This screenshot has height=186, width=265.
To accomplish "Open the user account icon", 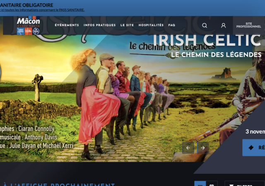I will [x=224, y=26].
